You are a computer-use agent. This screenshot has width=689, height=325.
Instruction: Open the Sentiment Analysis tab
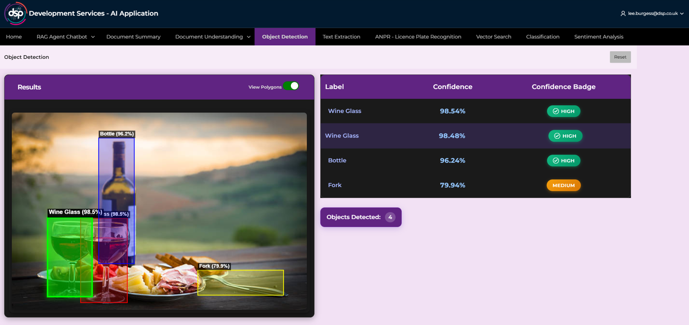tap(598, 37)
